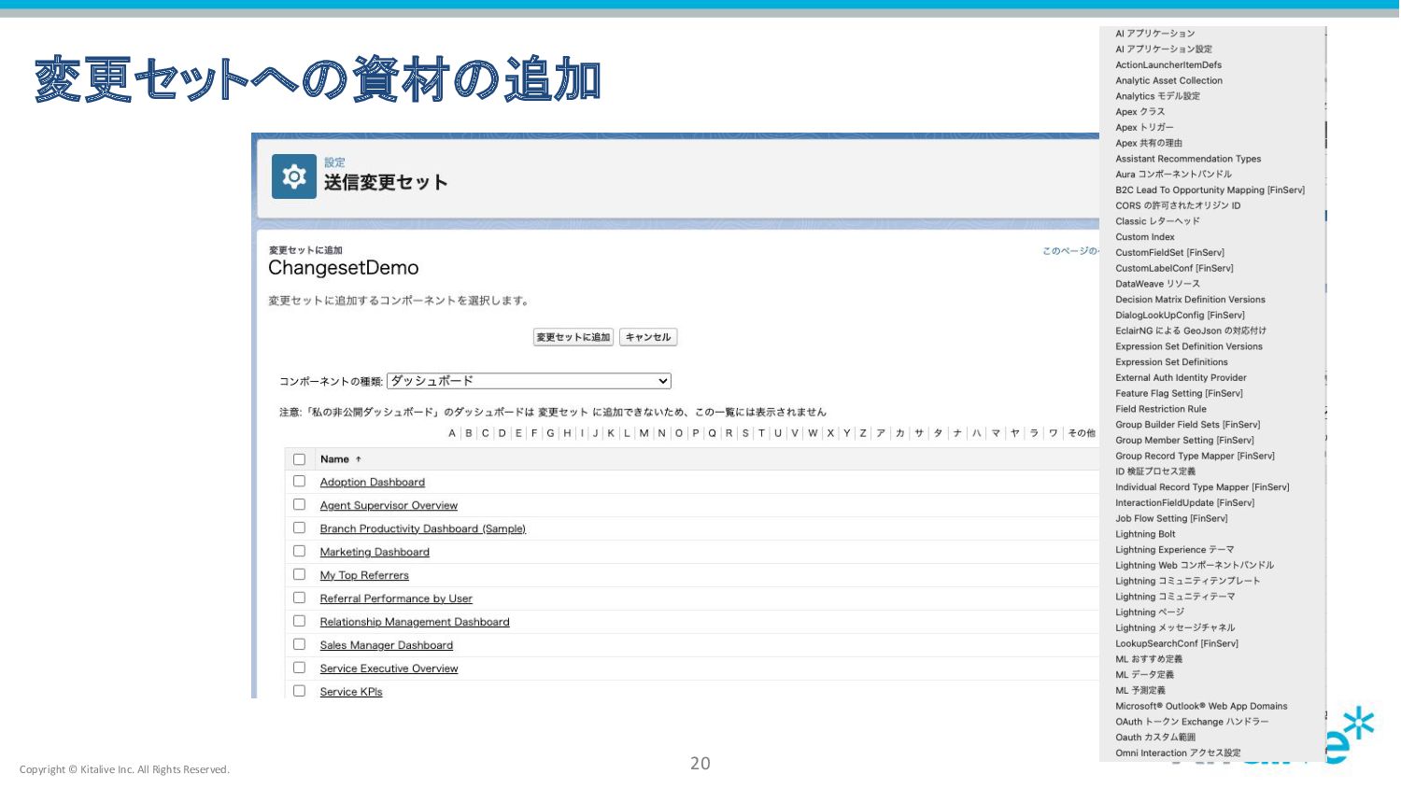
Task: Select Custom Index option
Action: (1145, 237)
